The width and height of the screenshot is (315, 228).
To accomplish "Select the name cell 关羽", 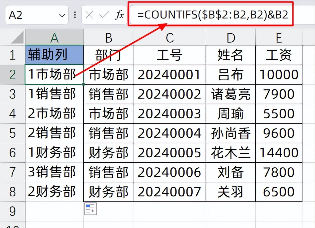I will click(230, 192).
